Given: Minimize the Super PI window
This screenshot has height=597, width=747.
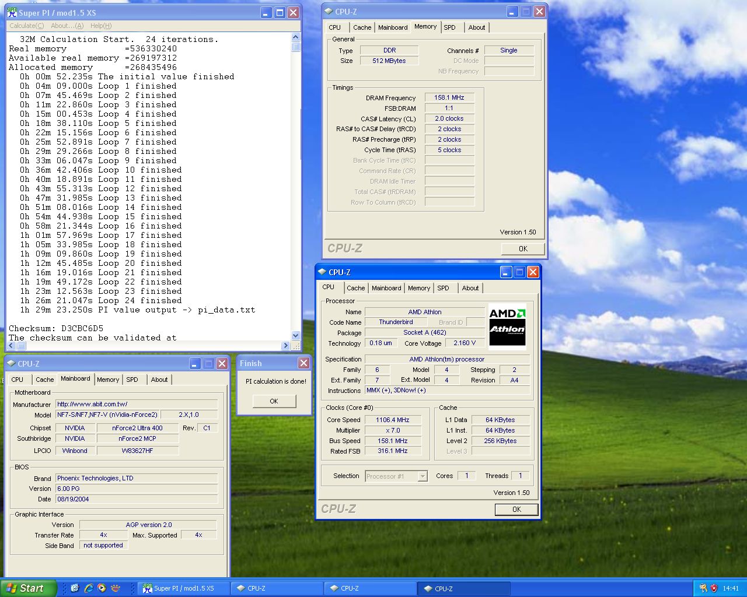Looking at the screenshot, I should click(266, 12).
